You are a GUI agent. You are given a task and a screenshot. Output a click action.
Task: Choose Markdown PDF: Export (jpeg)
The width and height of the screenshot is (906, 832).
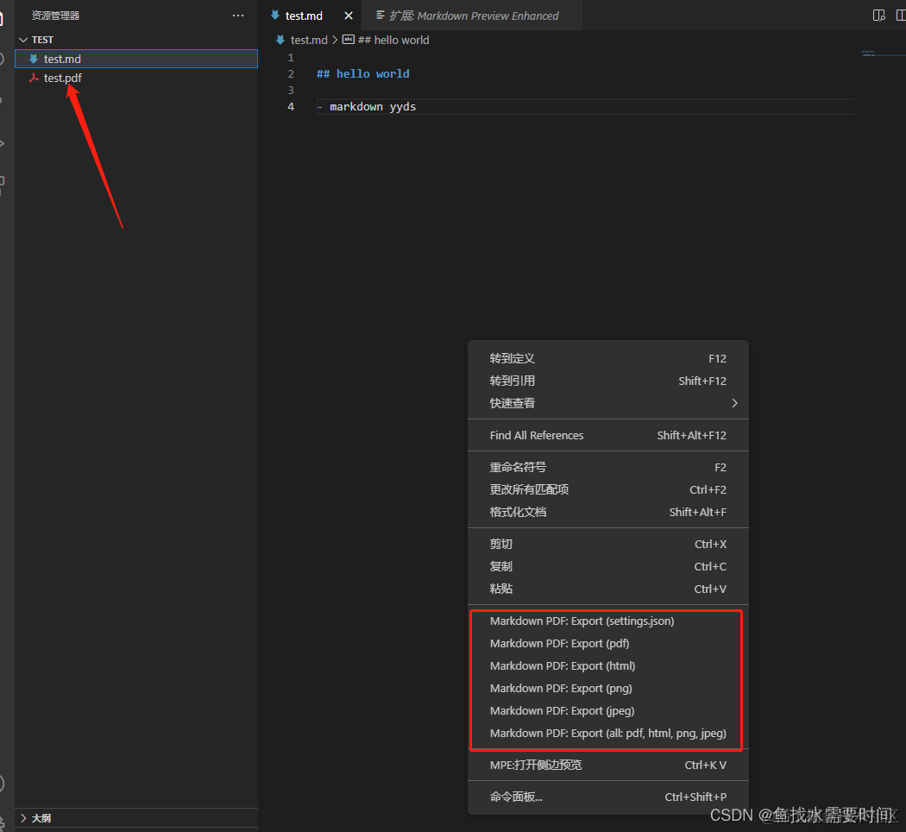point(607,711)
